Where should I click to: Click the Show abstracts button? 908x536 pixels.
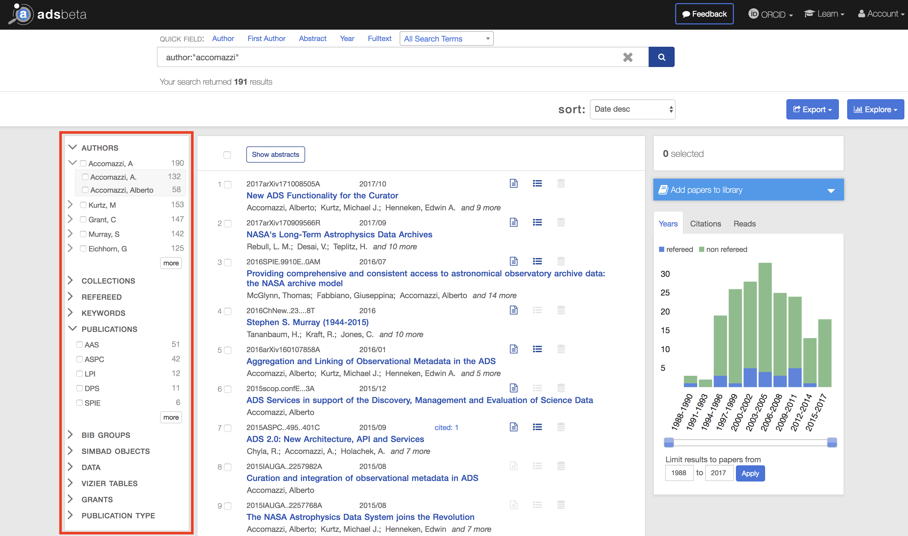[x=275, y=155]
